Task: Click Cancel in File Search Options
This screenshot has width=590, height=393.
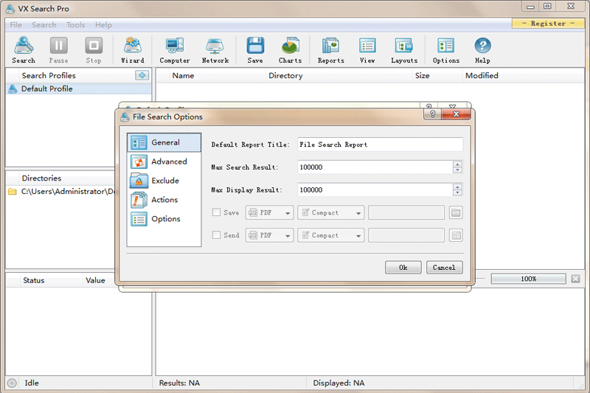Action: point(445,268)
